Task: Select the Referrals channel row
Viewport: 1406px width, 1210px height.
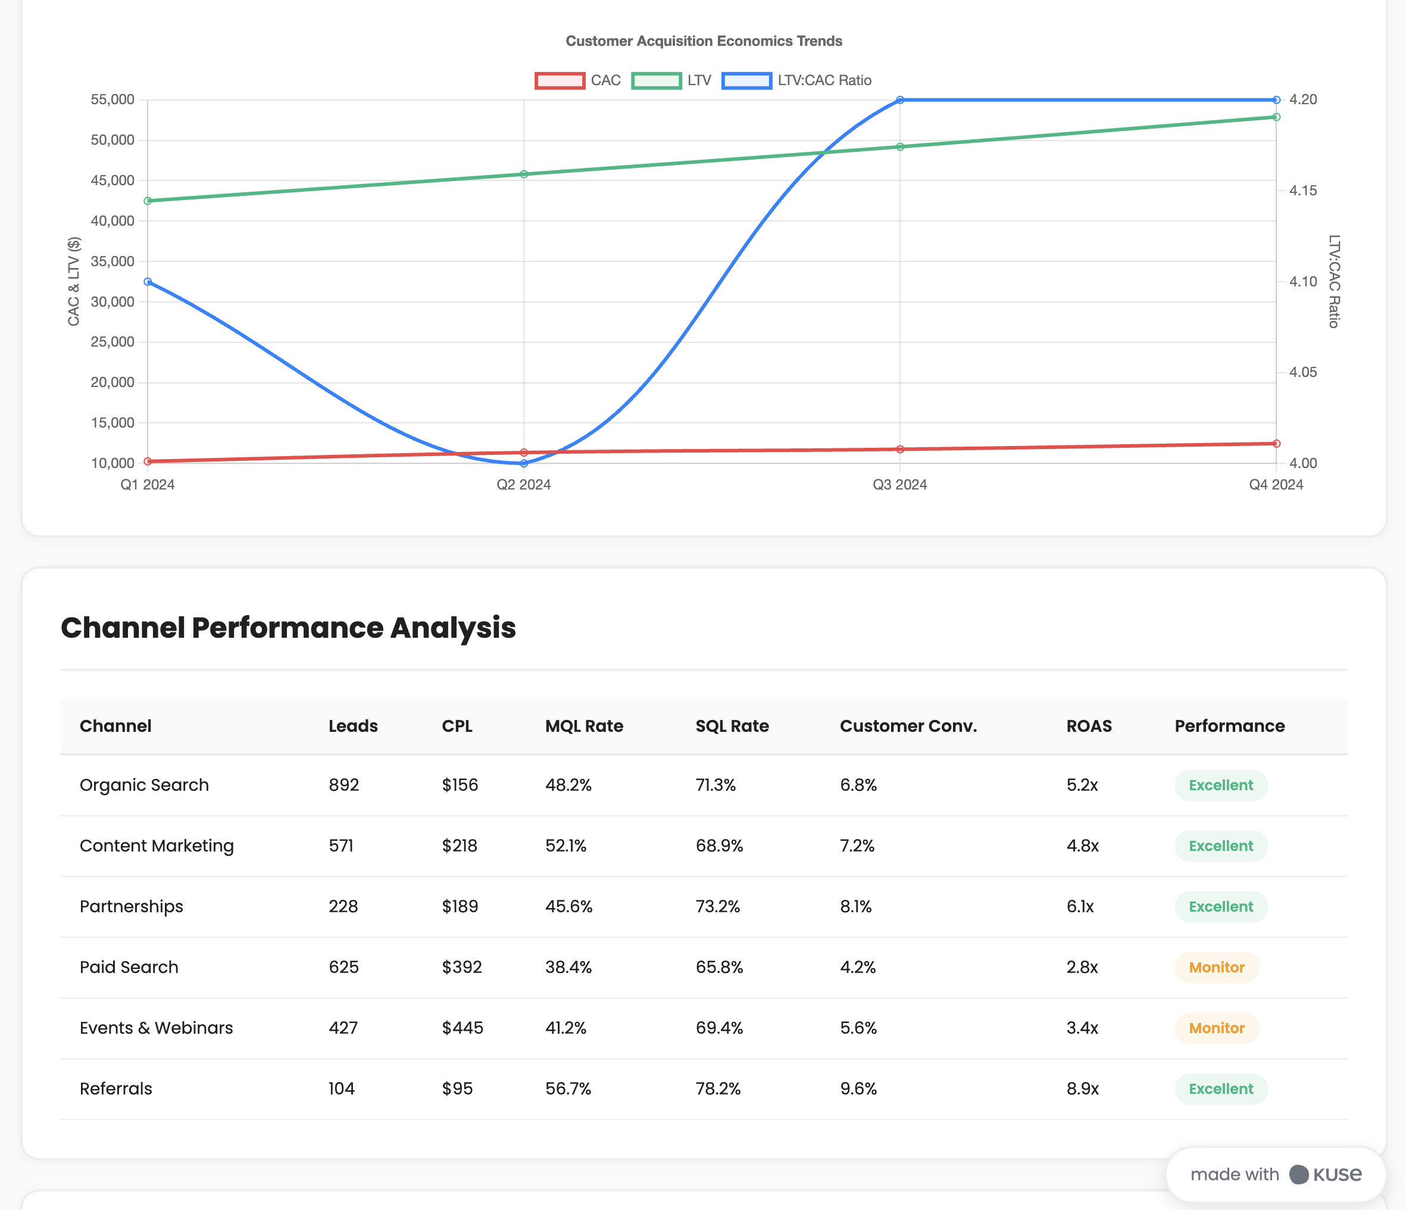Action: 116,1089
